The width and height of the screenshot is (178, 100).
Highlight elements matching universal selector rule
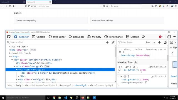(120, 52)
